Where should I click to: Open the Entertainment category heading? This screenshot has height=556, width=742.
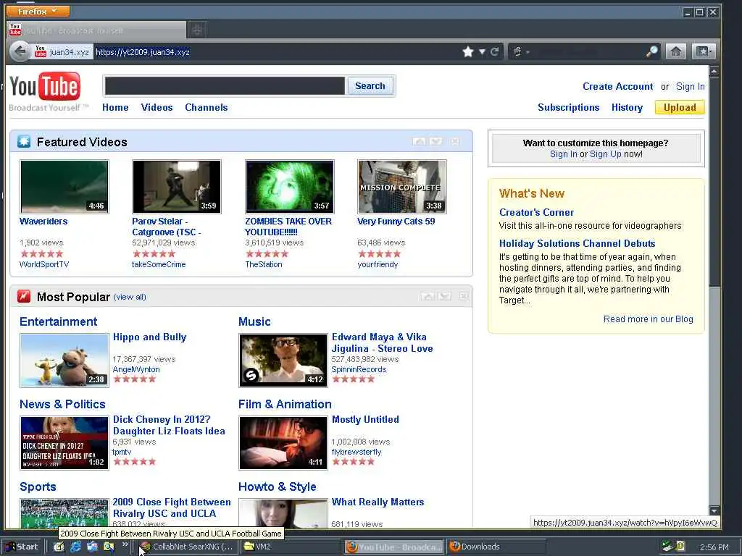click(58, 321)
